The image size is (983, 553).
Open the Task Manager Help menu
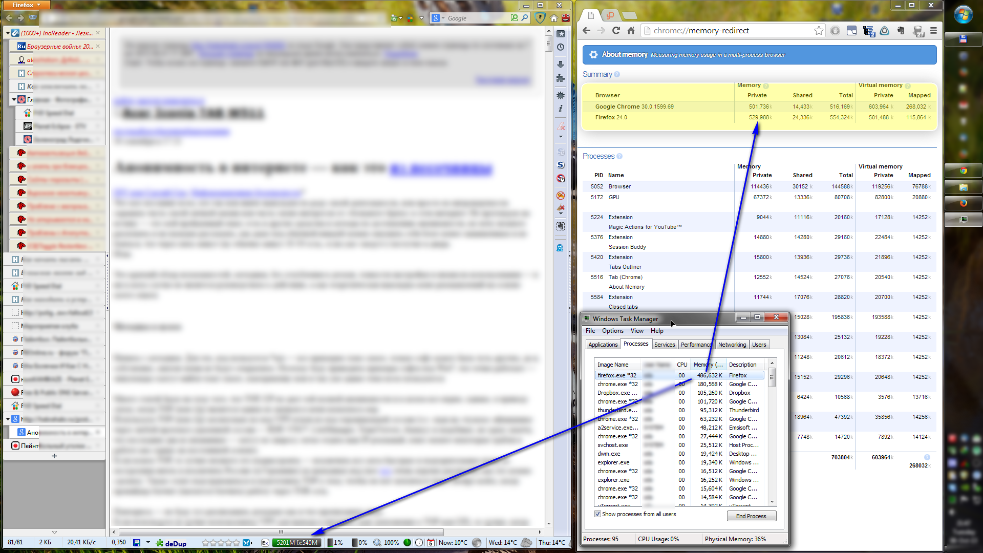click(657, 331)
